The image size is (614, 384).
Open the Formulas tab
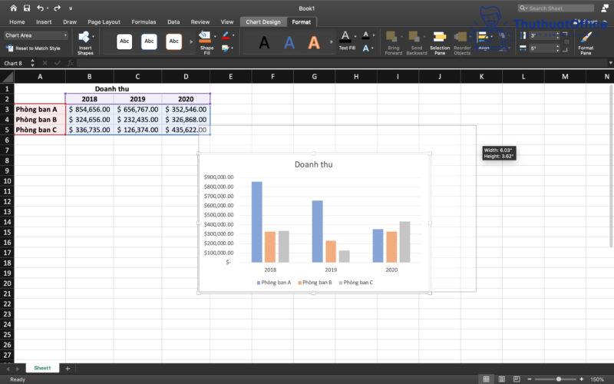(x=144, y=22)
